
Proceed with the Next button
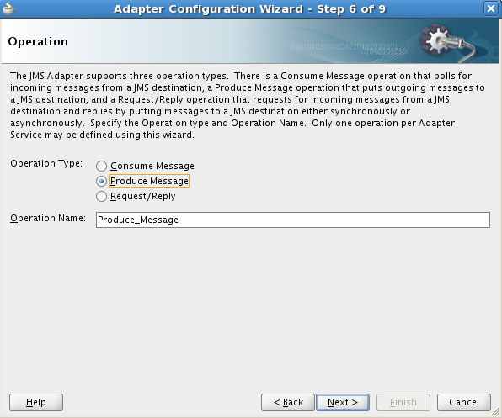point(343,402)
